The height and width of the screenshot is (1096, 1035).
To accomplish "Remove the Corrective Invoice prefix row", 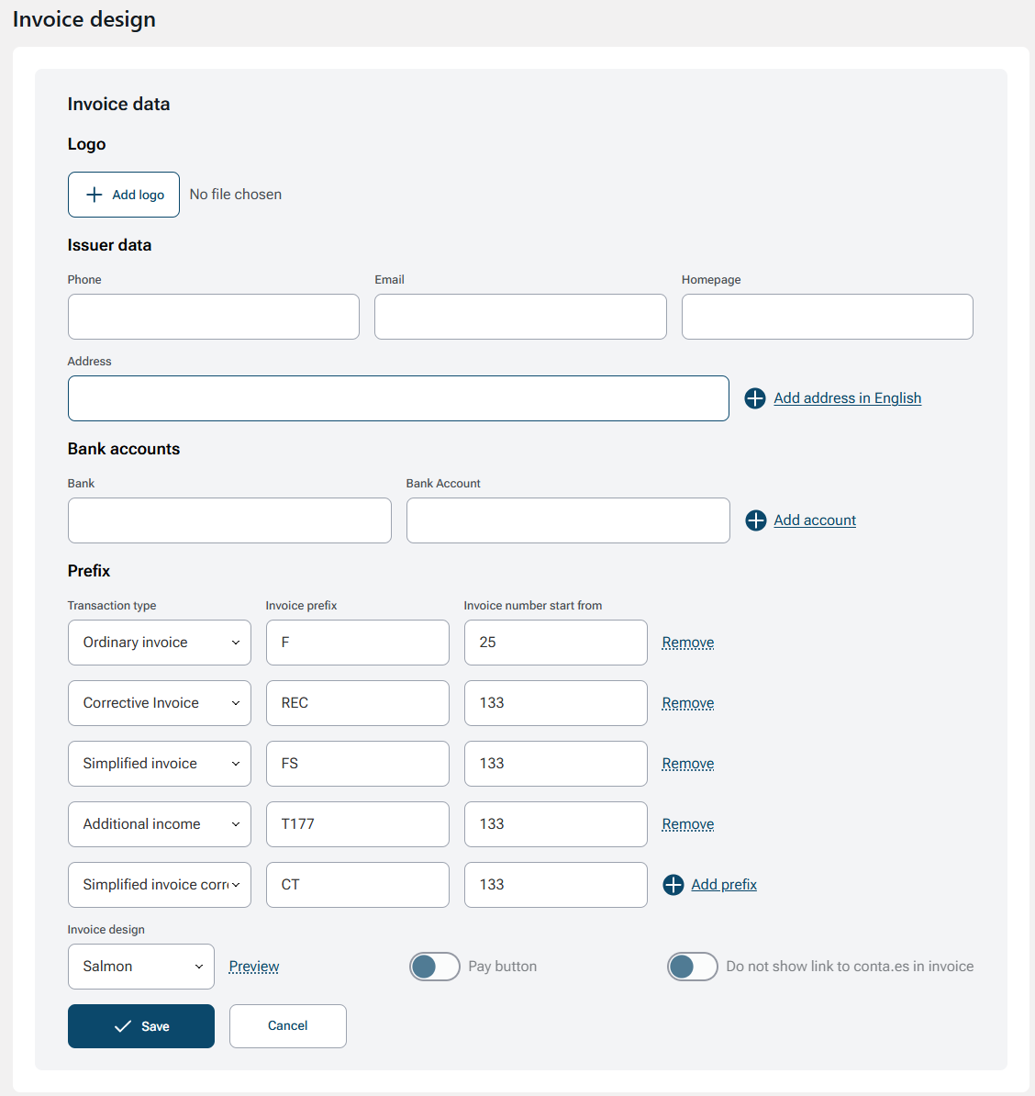I will point(687,702).
